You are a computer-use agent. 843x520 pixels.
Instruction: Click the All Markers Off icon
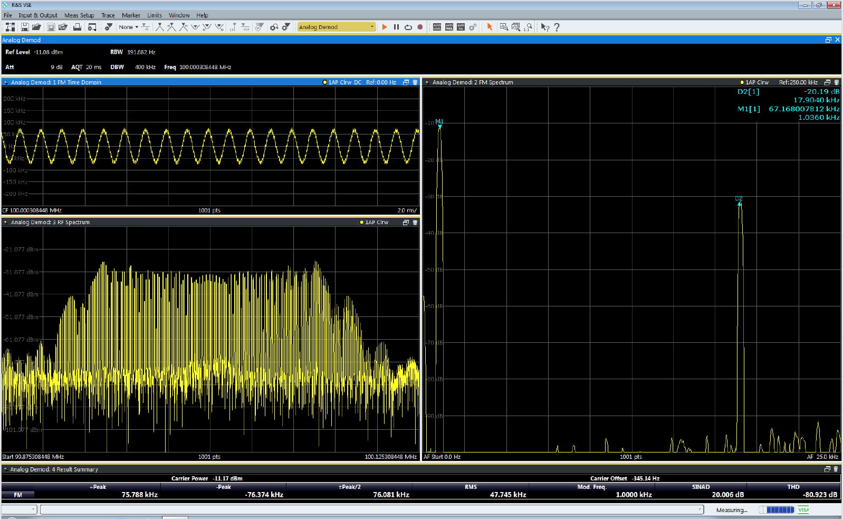click(x=259, y=27)
